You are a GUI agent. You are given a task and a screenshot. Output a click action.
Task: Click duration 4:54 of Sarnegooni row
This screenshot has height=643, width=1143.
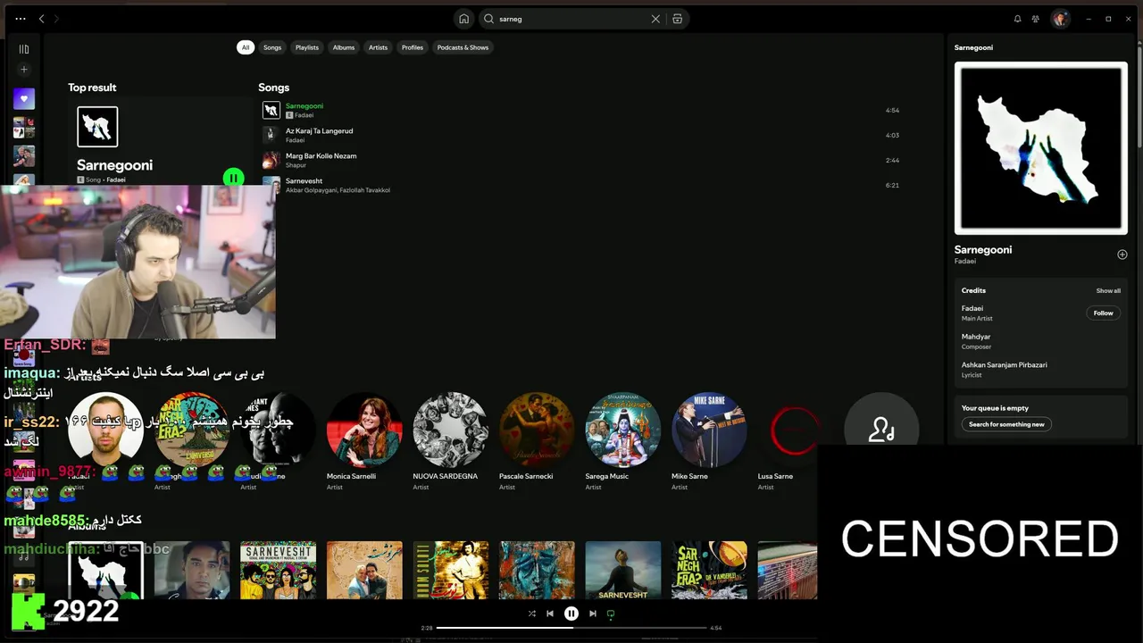892,111
